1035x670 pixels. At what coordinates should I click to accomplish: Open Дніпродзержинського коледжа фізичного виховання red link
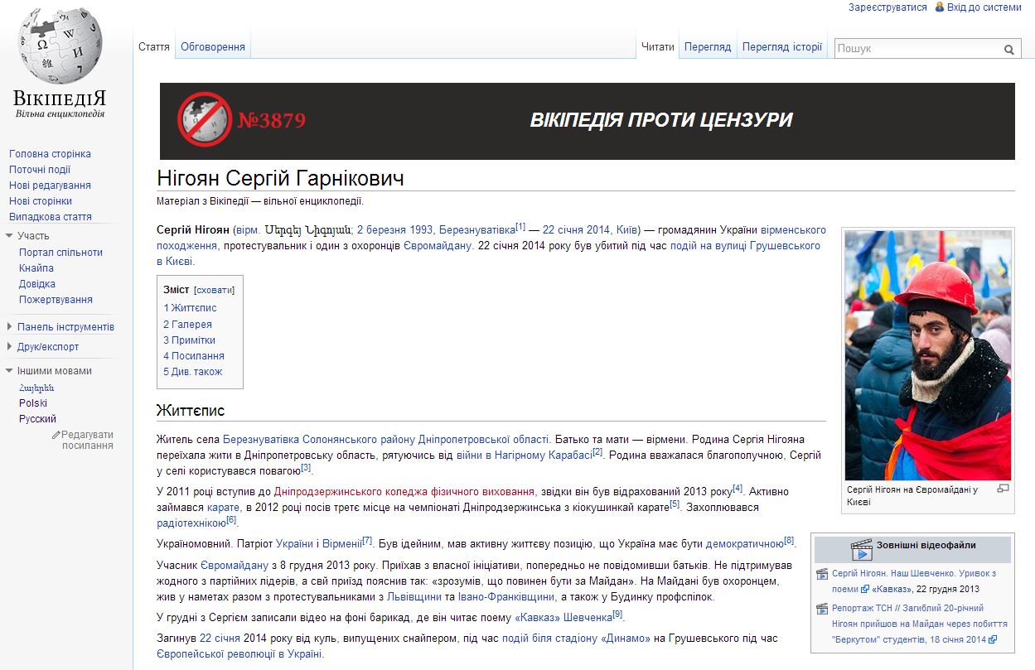click(x=405, y=491)
